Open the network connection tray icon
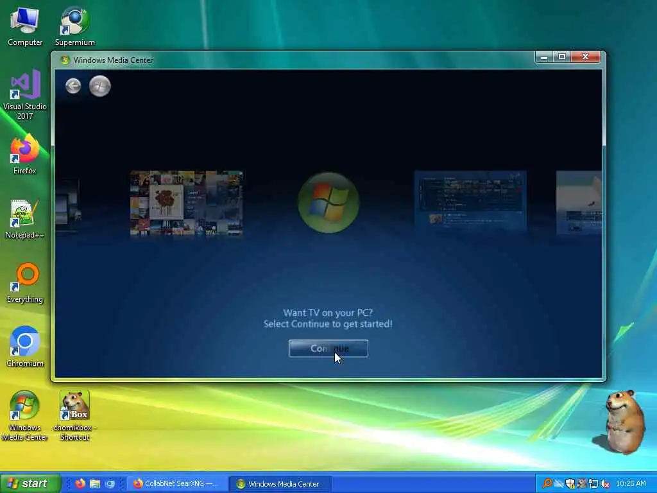This screenshot has height=493, width=657. click(593, 483)
